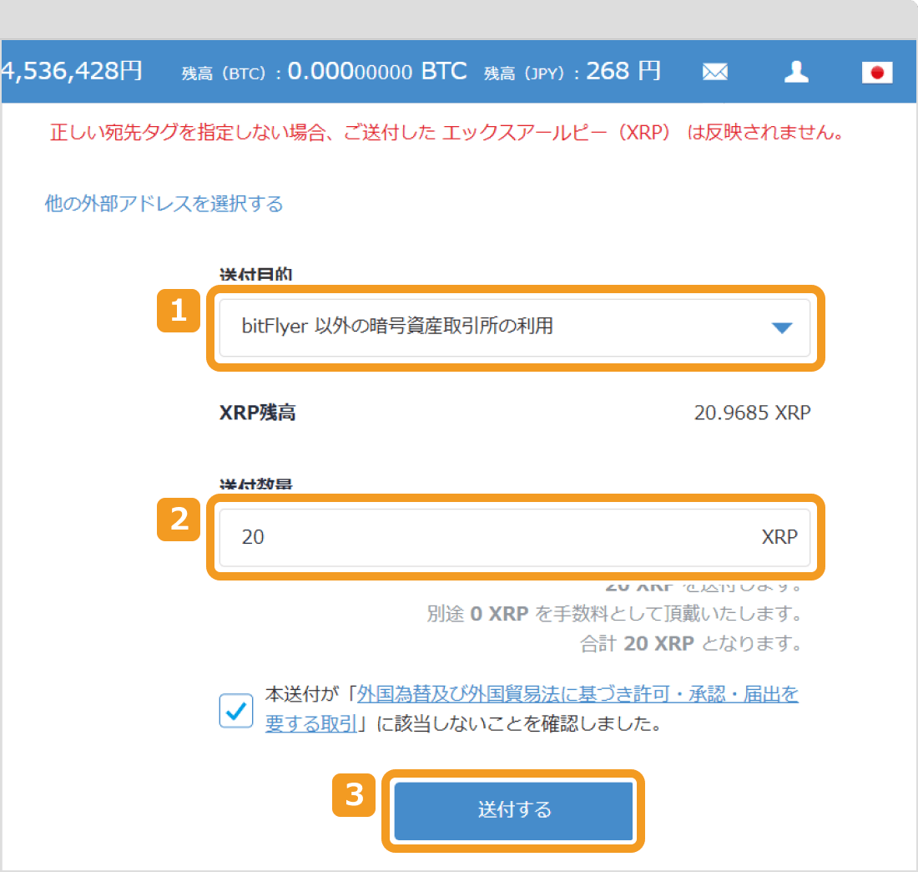Click the orange step marker 1
Image resolution: width=918 pixels, height=872 pixels.
tap(178, 310)
